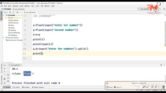Click PYCHARM breadcrumb in navigation bar

click(x=6, y=9)
